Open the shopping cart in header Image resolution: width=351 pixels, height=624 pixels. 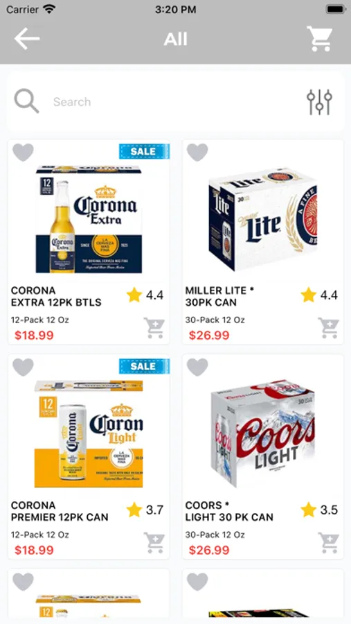[320, 39]
